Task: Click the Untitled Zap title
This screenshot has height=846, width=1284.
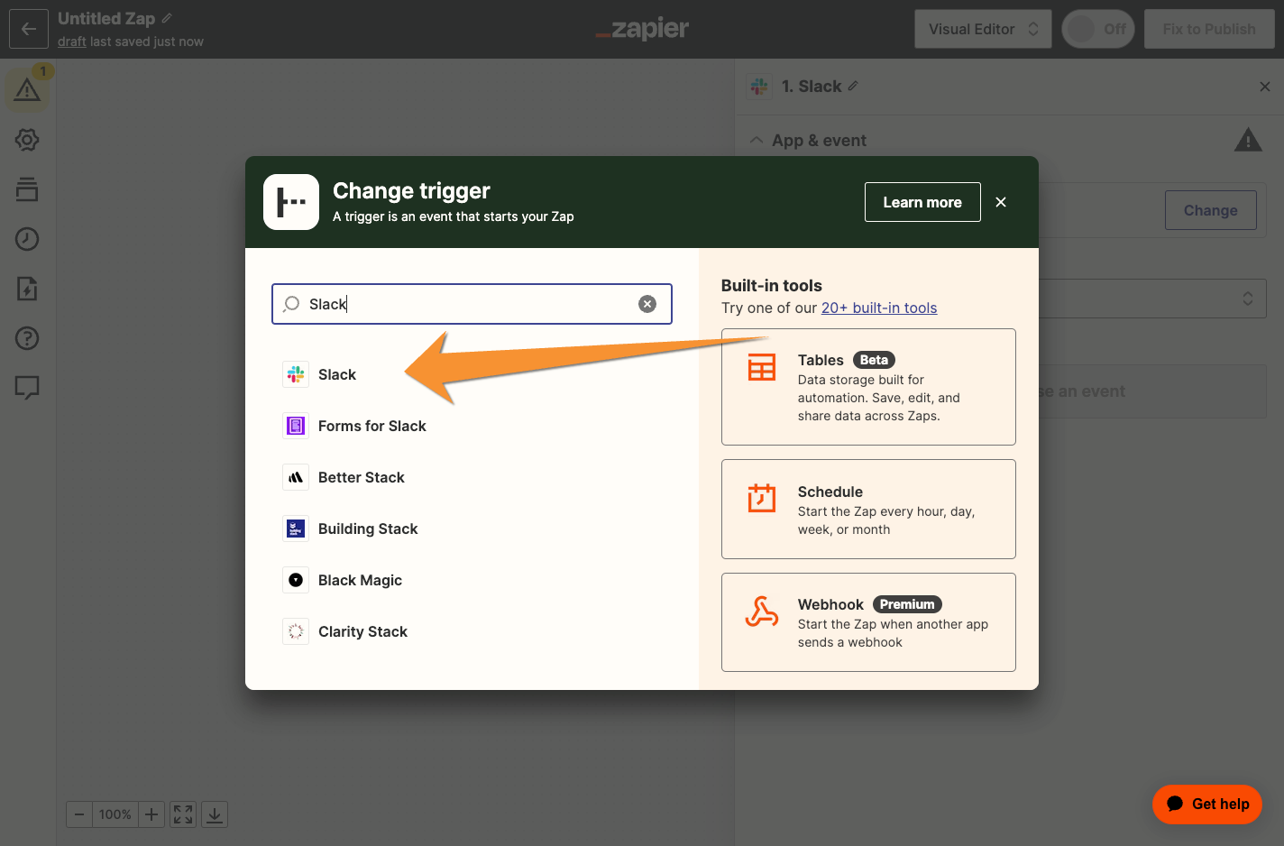Action: (x=106, y=18)
